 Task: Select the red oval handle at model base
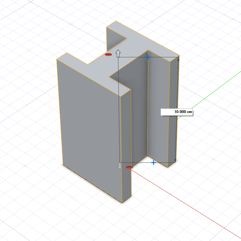point(129,167)
